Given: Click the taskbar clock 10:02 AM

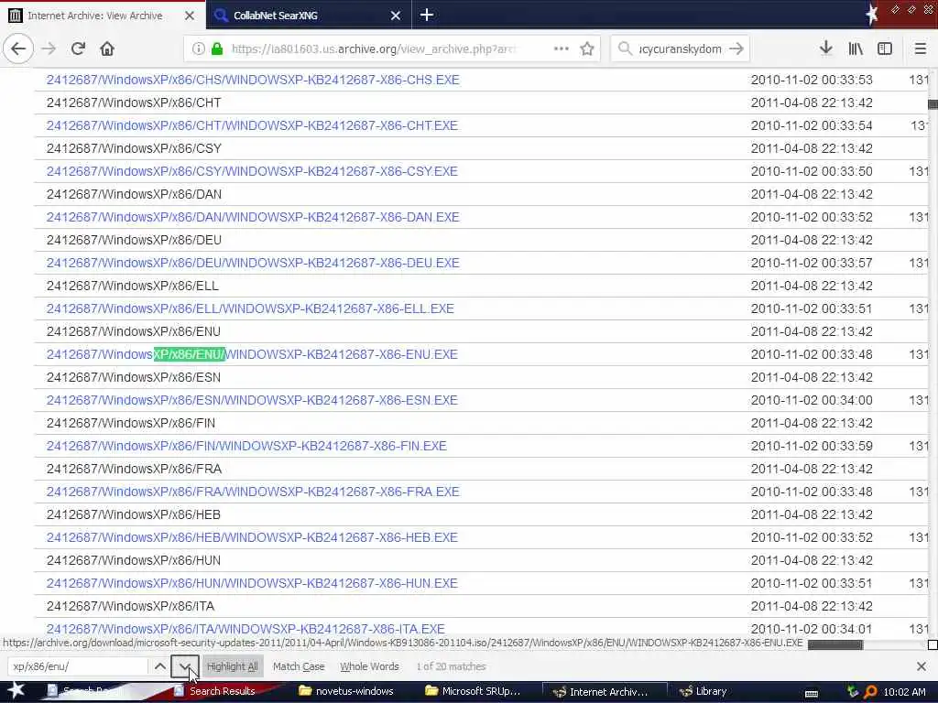Looking at the screenshot, I should (904, 692).
